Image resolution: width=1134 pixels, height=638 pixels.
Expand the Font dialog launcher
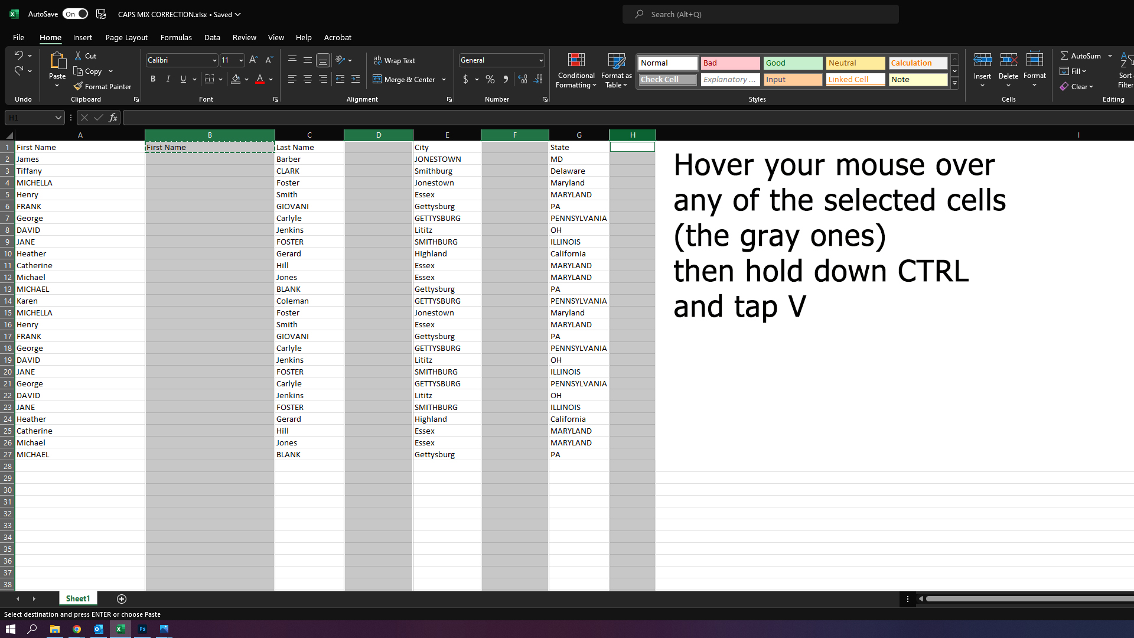[276, 99]
